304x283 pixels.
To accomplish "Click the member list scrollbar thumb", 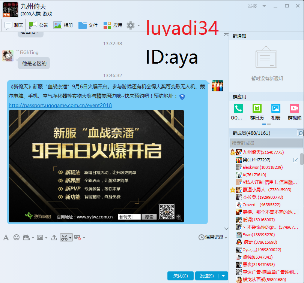I will [x=302, y=159].
